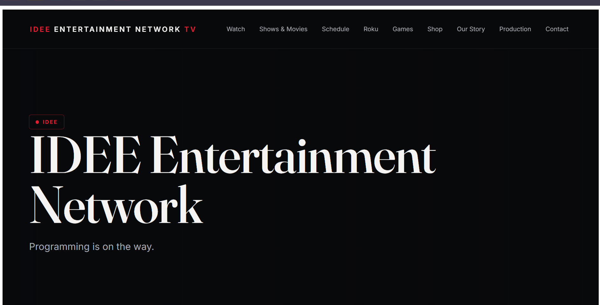
Task: Select Roku in the navigation bar
Action: point(371,29)
